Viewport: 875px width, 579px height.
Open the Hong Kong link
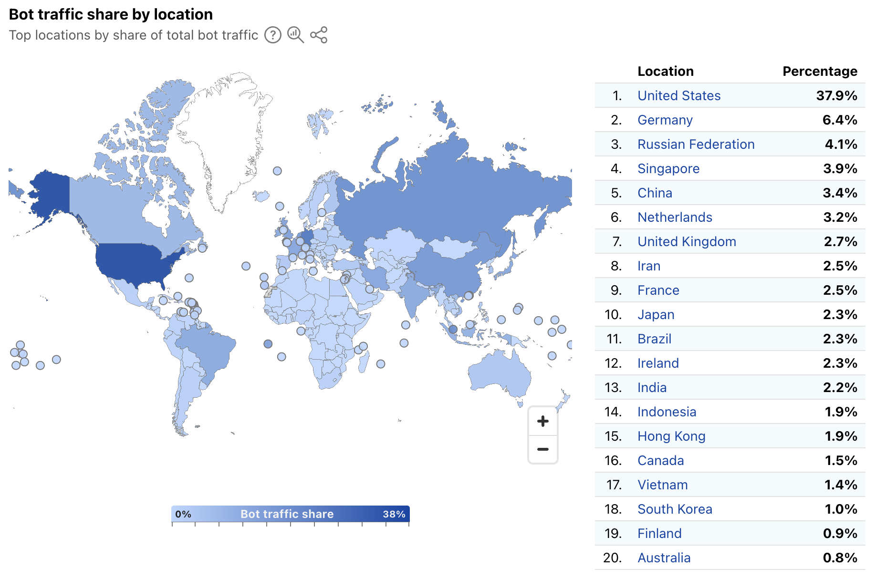point(671,436)
